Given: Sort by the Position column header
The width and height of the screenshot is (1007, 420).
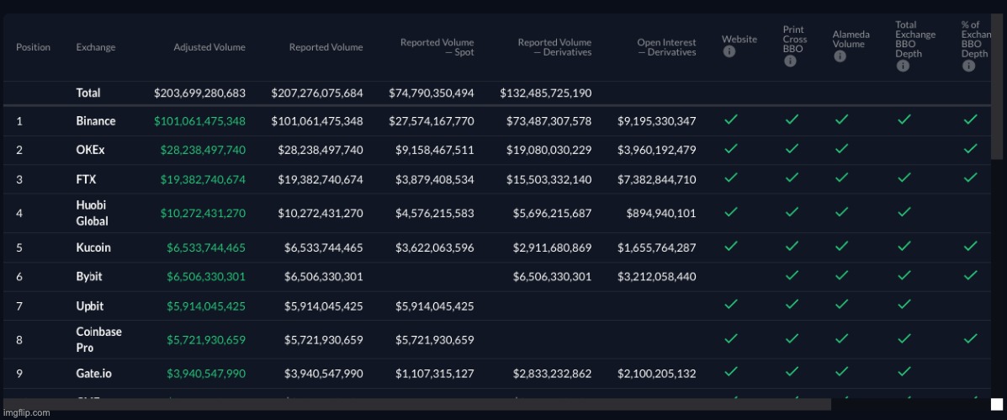Looking at the screenshot, I should point(33,47).
